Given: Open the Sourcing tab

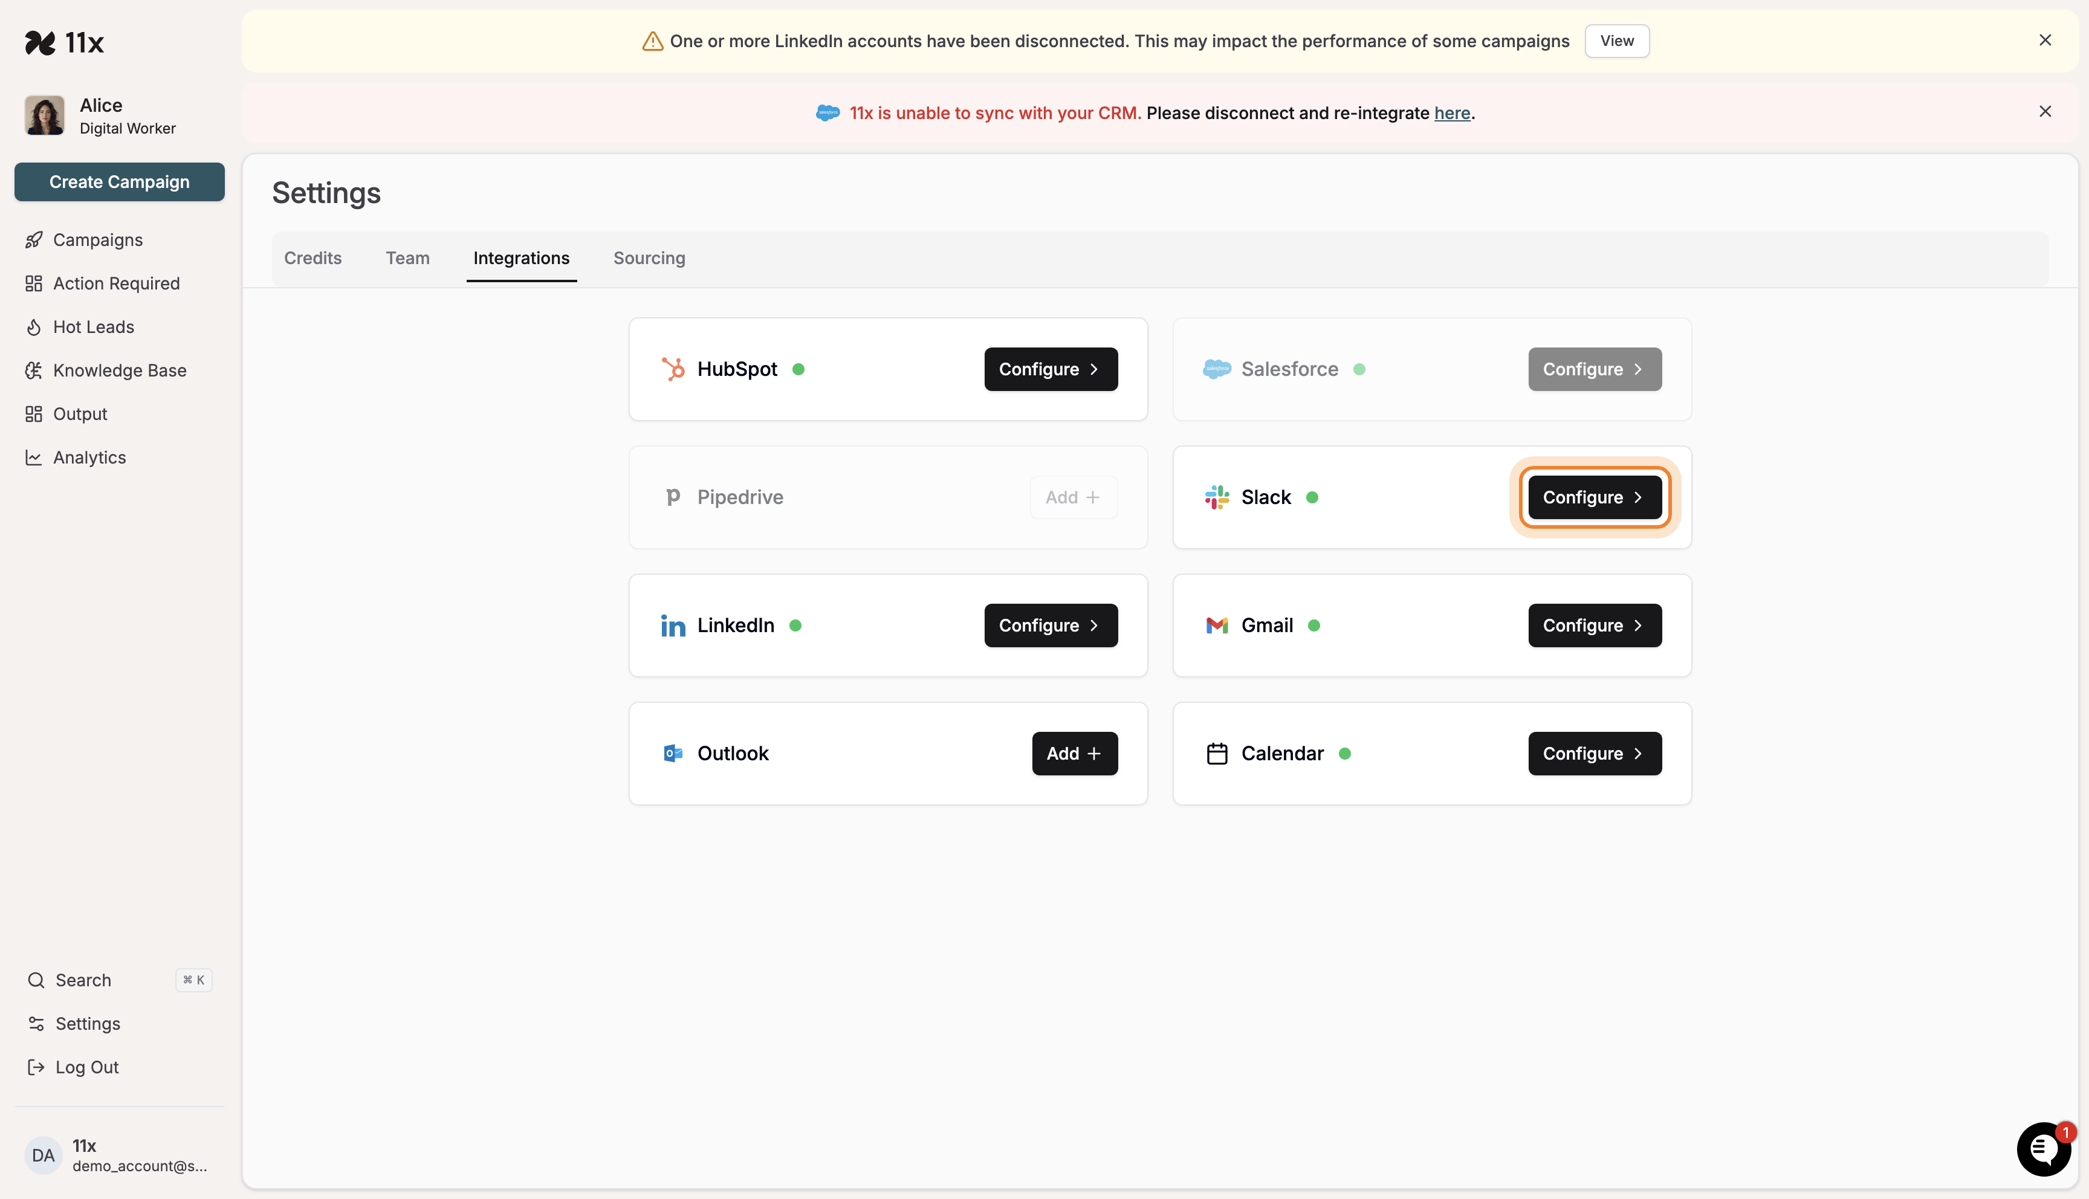Looking at the screenshot, I should point(648,258).
